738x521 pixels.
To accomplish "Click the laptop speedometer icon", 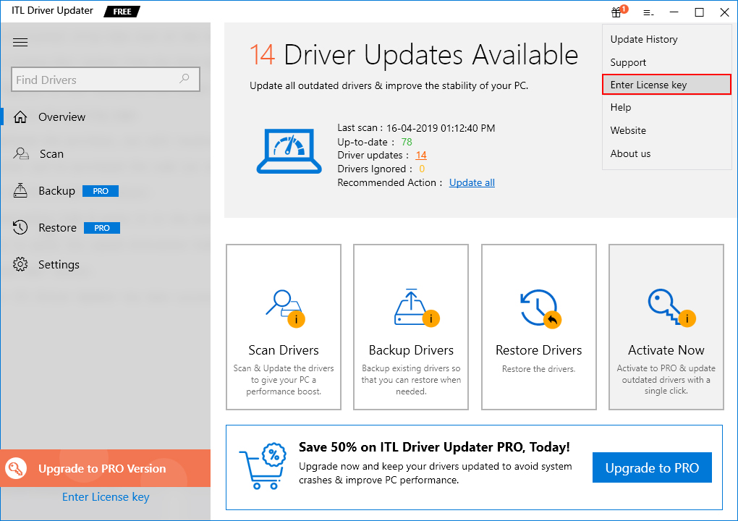I will [289, 151].
